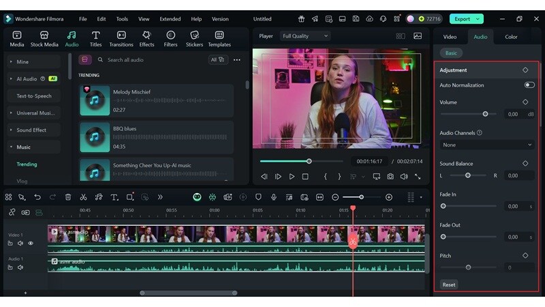The height and width of the screenshot is (307, 545).
Task: Toggle Auto Normalization switch
Action: click(x=529, y=85)
